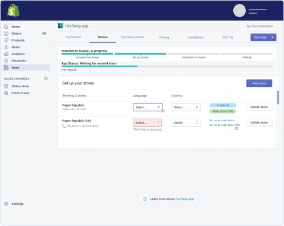Click the stores list scrollbar
The image size is (284, 226).
[x=278, y=98]
